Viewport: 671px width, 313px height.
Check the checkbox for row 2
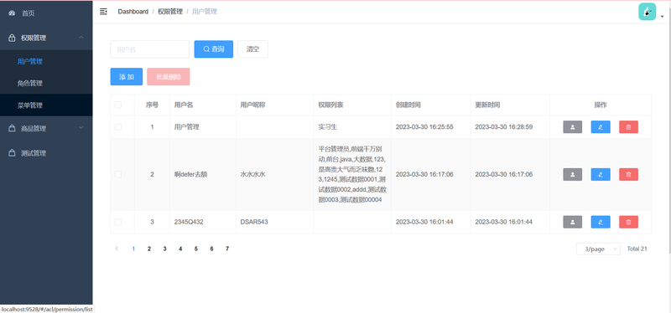[x=118, y=174]
